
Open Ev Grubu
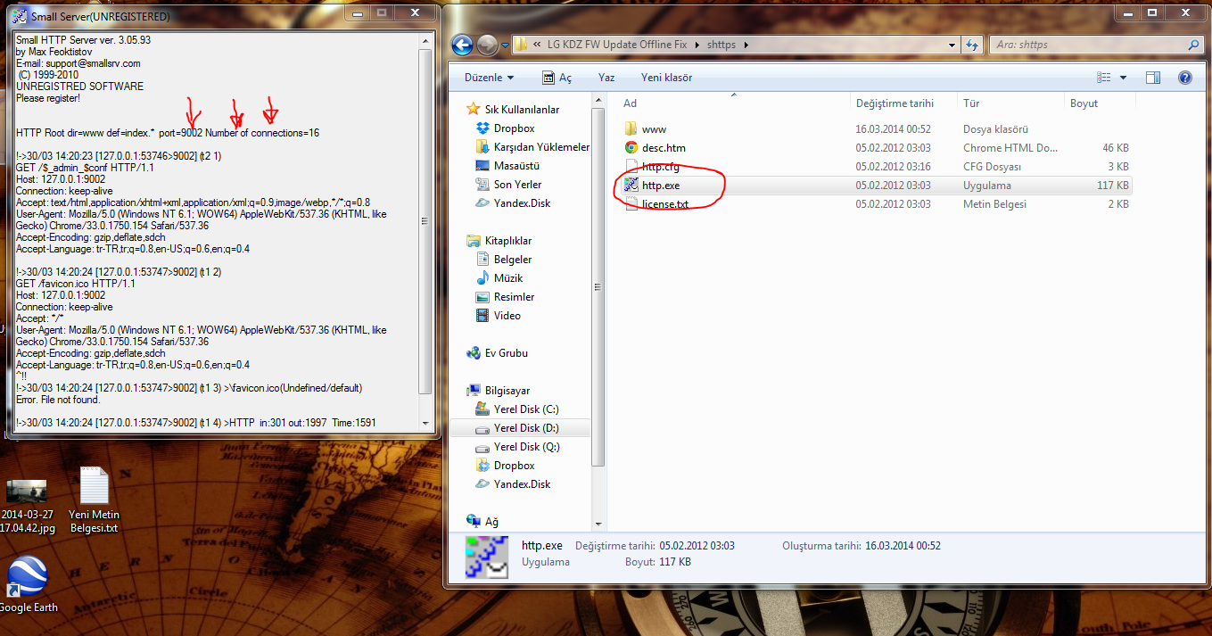coord(506,353)
